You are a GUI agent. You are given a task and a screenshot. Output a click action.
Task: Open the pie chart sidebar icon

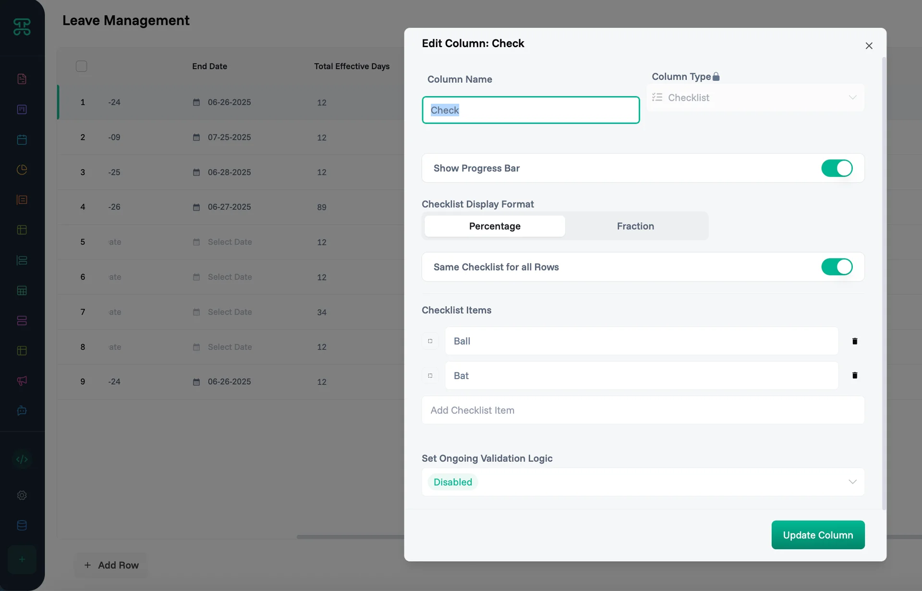tap(22, 170)
